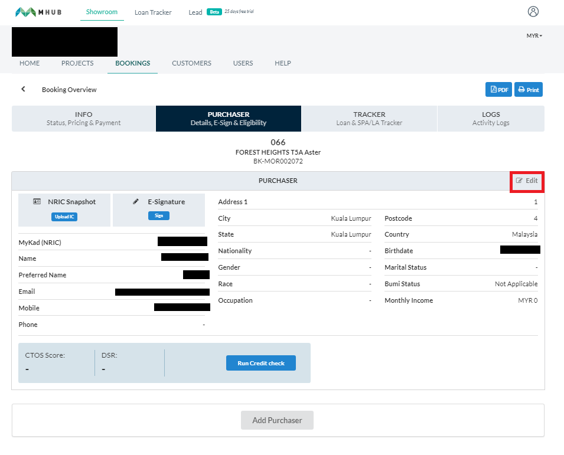Click the Preferred Name label

coord(43,275)
